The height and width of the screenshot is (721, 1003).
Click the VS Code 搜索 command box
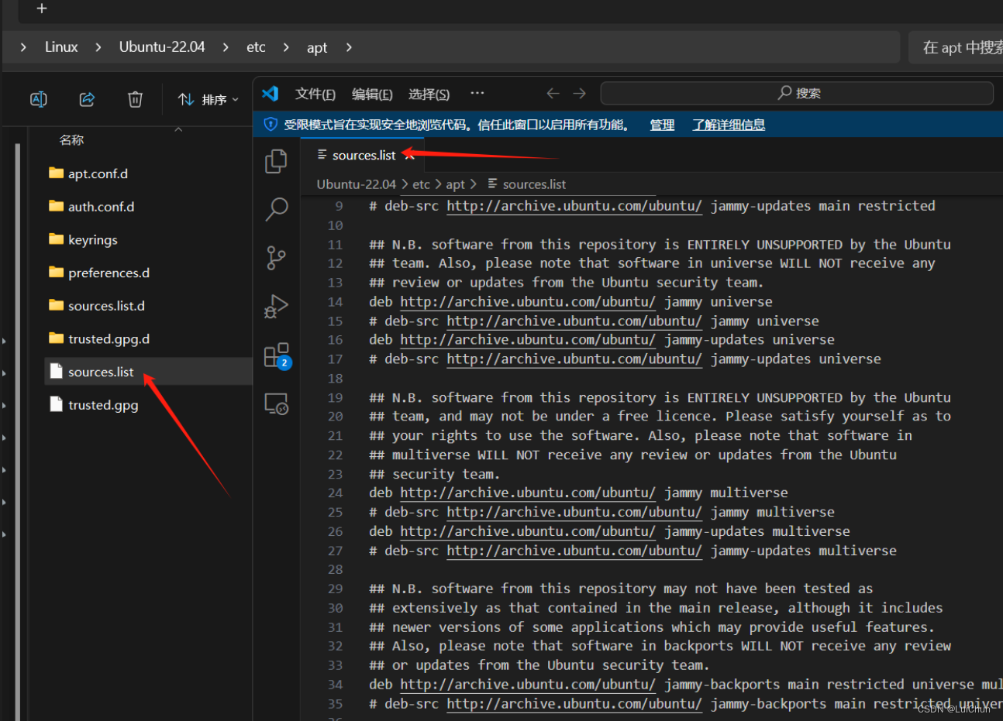(x=797, y=93)
